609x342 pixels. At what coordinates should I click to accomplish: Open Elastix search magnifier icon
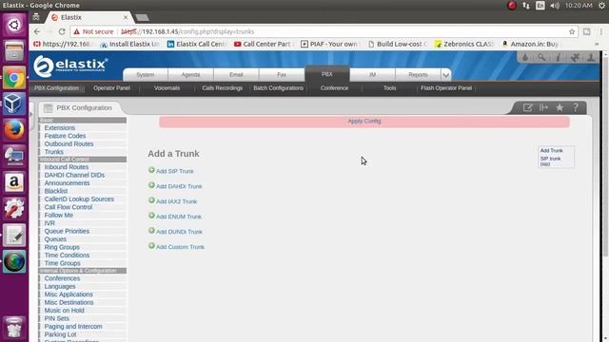(541, 57)
